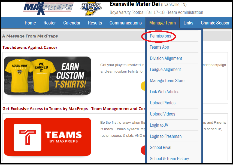Click Manage Team Store

[167, 80]
